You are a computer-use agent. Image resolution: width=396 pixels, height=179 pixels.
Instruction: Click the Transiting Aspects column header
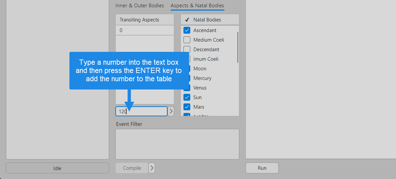pos(144,20)
